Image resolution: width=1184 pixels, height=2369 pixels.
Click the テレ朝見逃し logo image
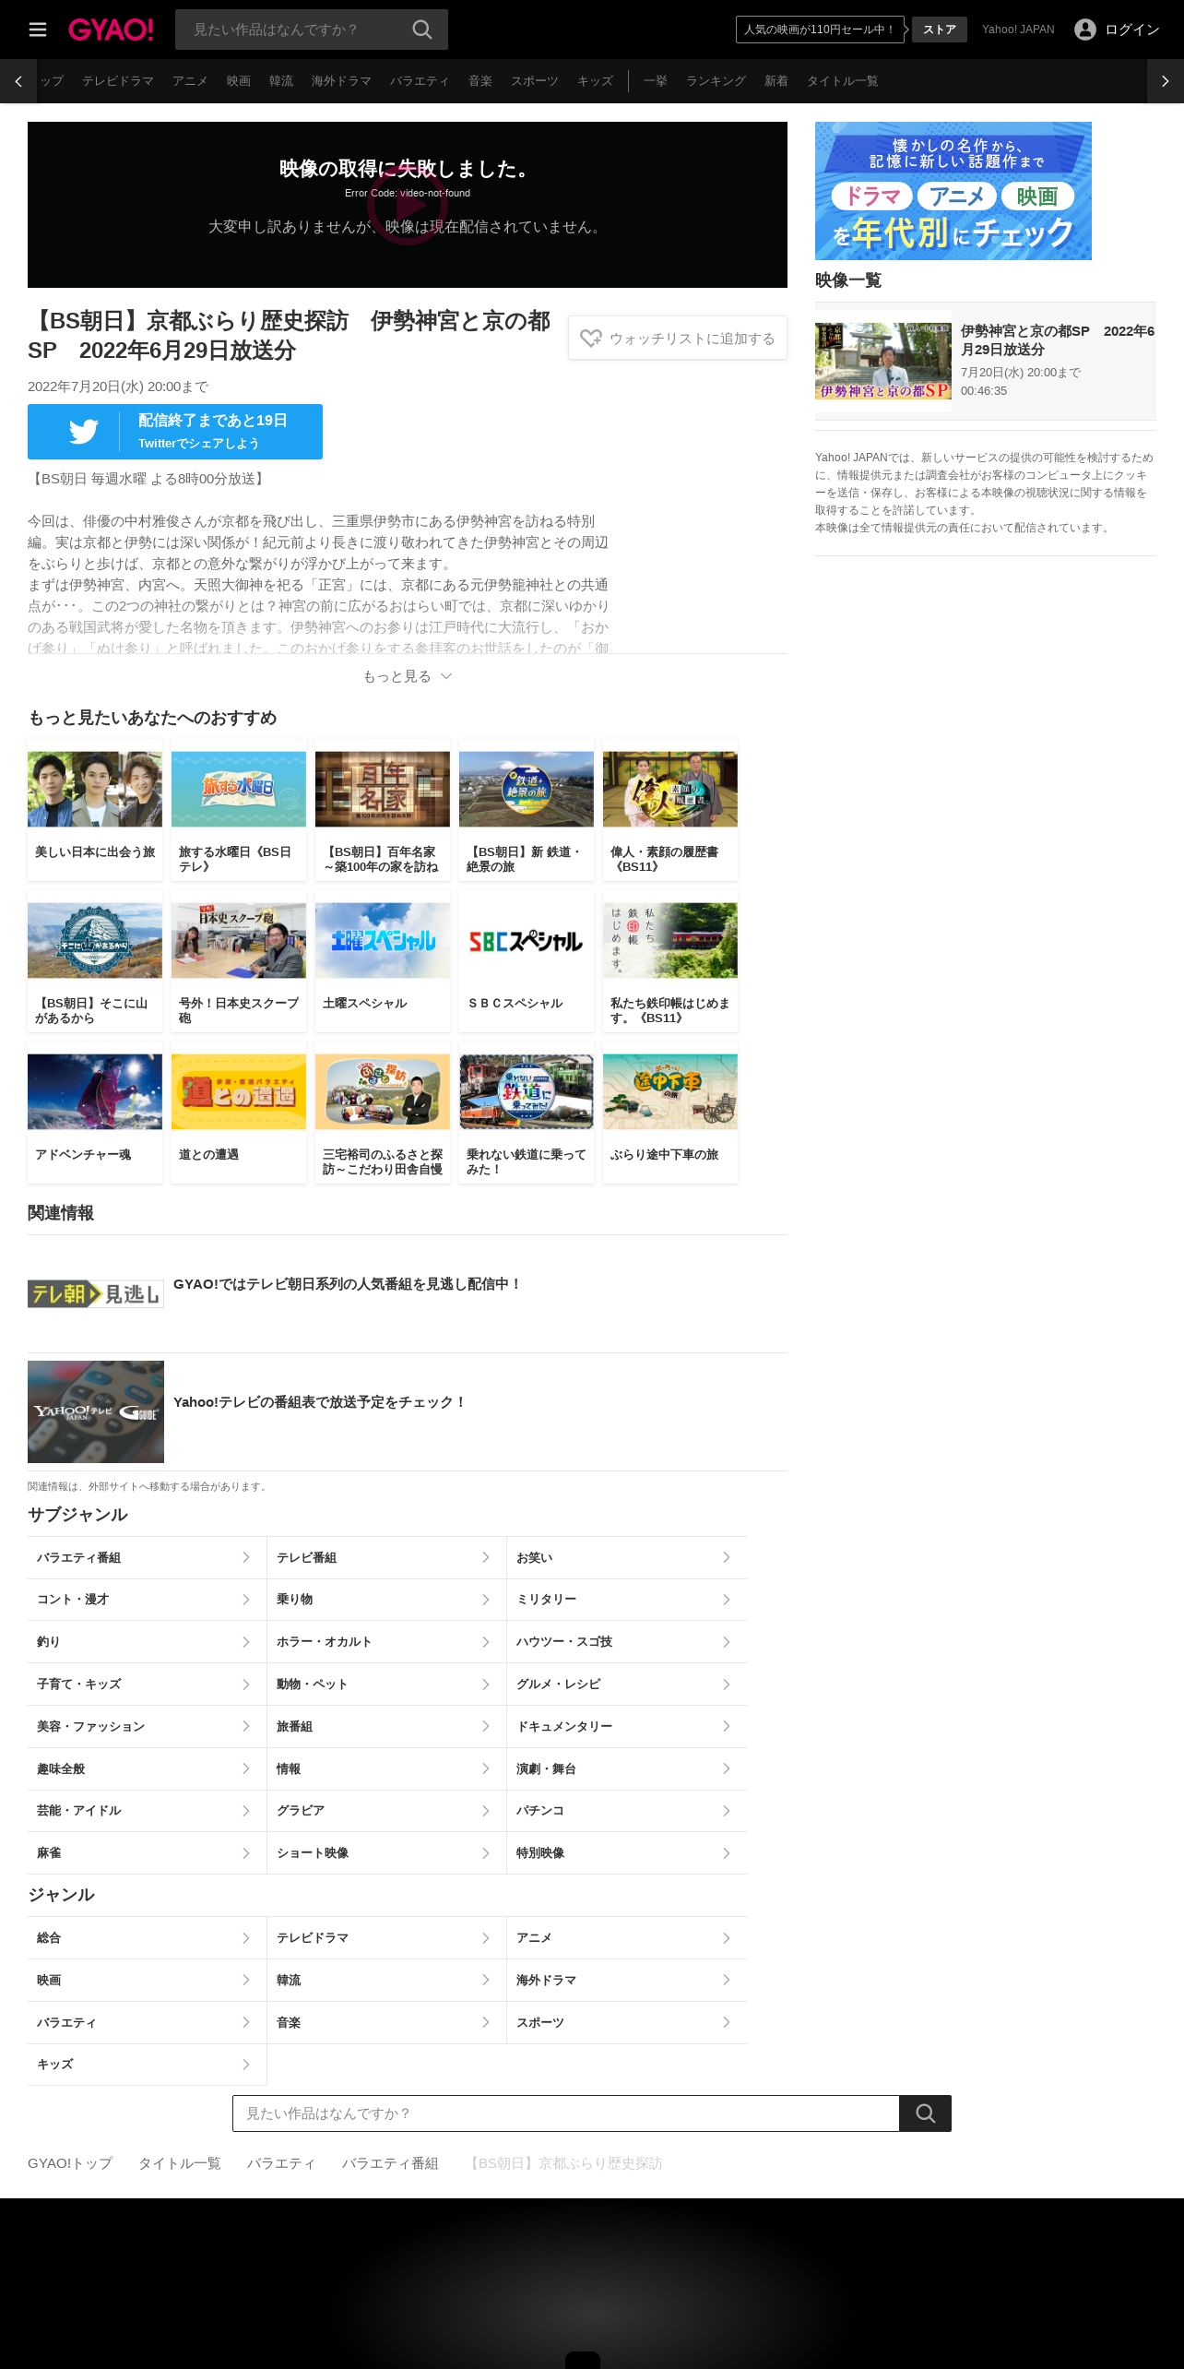[x=96, y=1293]
